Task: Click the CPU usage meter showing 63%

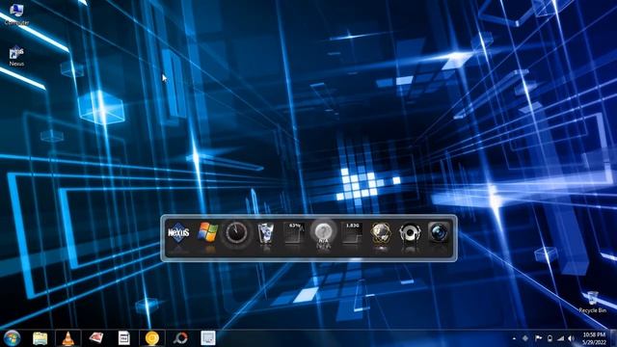Action: click(x=294, y=233)
